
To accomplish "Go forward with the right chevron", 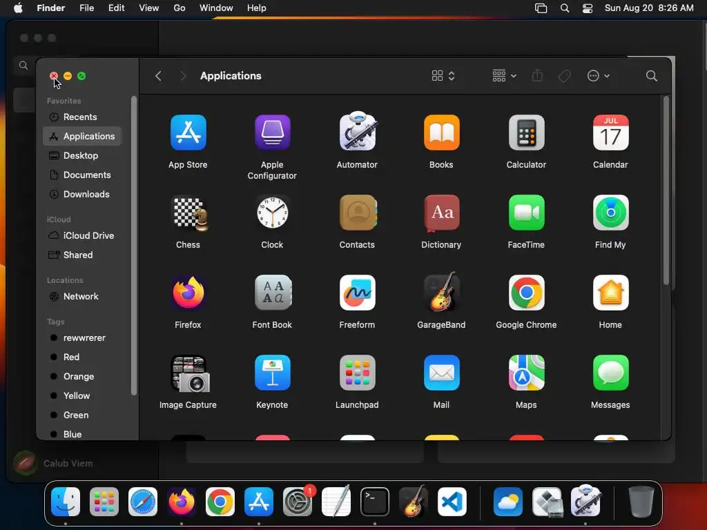I will click(183, 76).
